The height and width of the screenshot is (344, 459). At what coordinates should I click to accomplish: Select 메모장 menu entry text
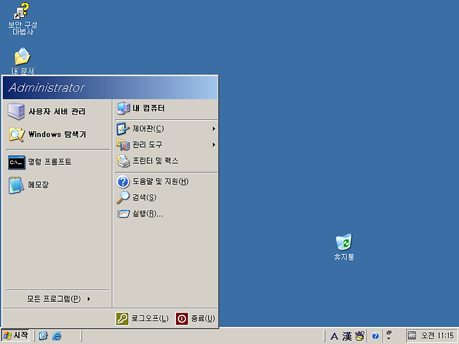pos(38,185)
